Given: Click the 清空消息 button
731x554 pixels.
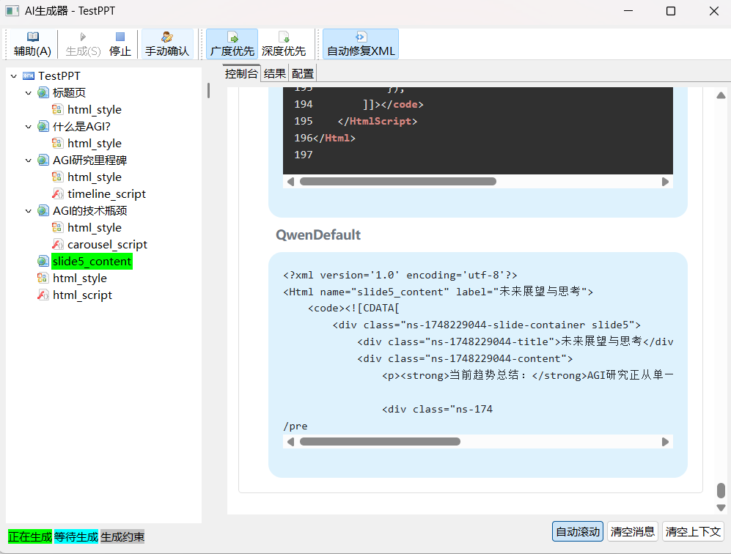Looking at the screenshot, I should [x=633, y=531].
